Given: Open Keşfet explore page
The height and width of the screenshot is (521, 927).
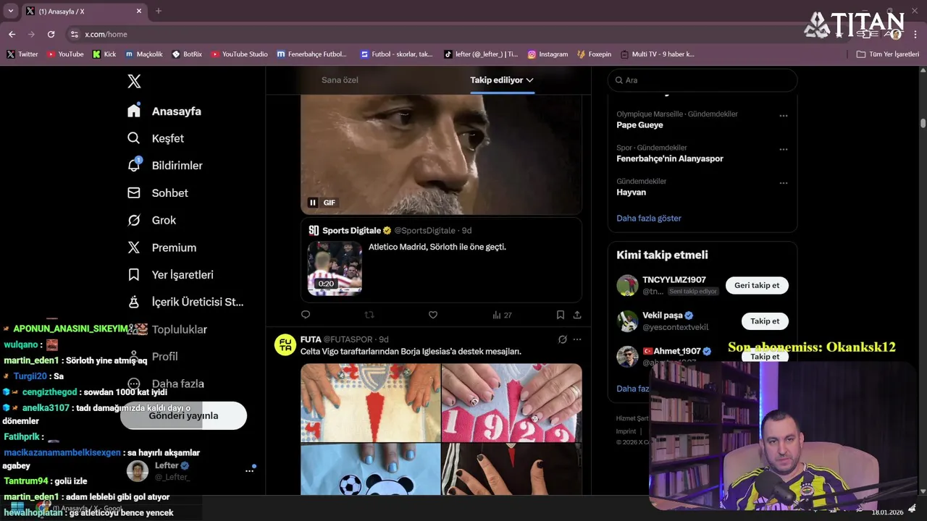Looking at the screenshot, I should 156,138.
